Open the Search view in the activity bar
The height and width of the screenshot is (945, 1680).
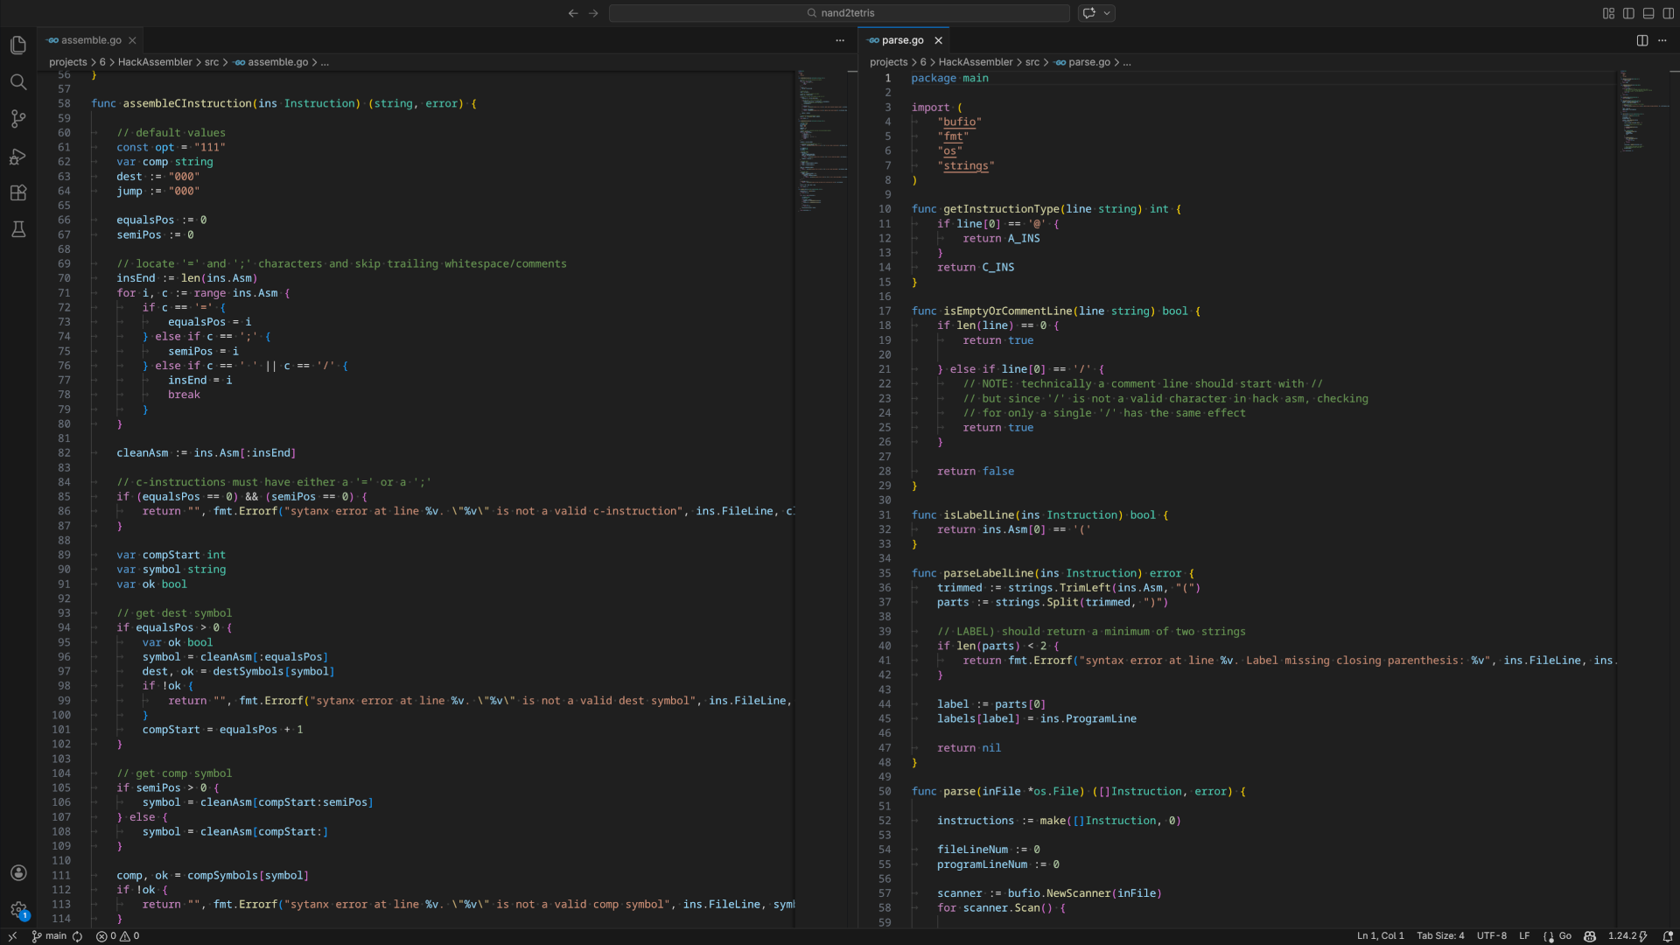coord(17,82)
